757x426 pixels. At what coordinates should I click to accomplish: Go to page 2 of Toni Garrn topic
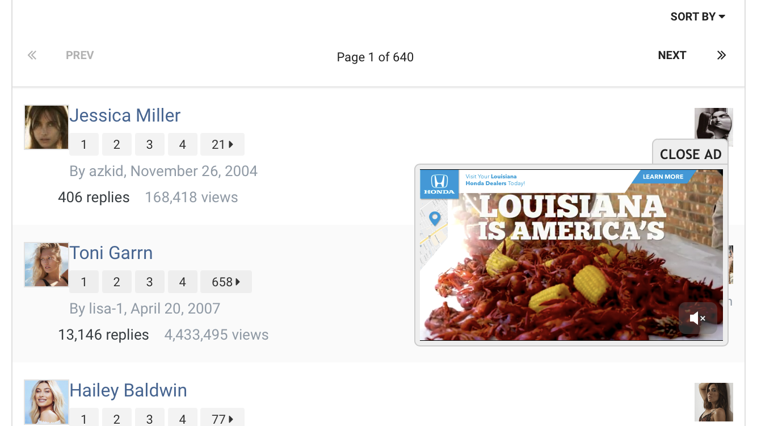pos(116,282)
